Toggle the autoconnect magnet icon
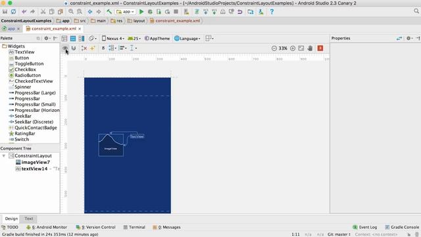 [74, 48]
